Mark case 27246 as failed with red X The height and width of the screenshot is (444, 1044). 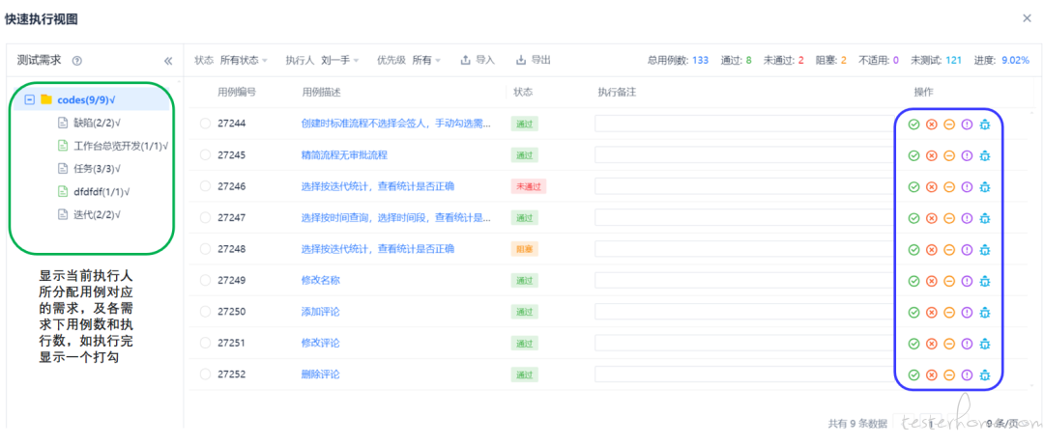(932, 186)
